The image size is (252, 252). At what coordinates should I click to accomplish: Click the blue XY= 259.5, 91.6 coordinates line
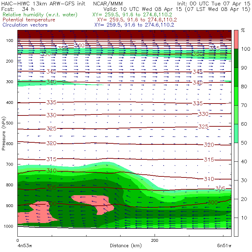(134, 25)
